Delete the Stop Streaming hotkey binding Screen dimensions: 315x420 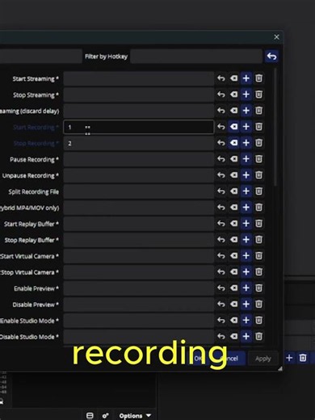(x=258, y=94)
